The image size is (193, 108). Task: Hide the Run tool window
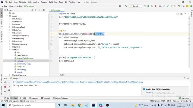tap(188, 78)
